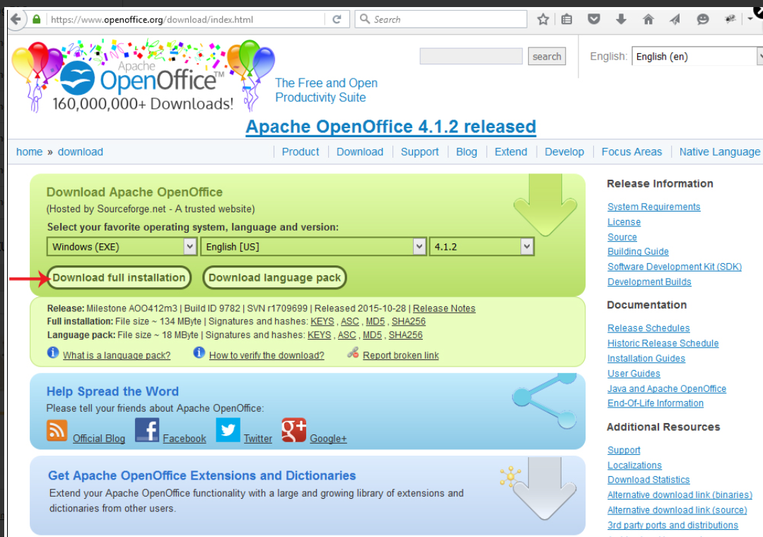
Task: Open the downloads arrow icon in toolbar
Action: pos(621,20)
